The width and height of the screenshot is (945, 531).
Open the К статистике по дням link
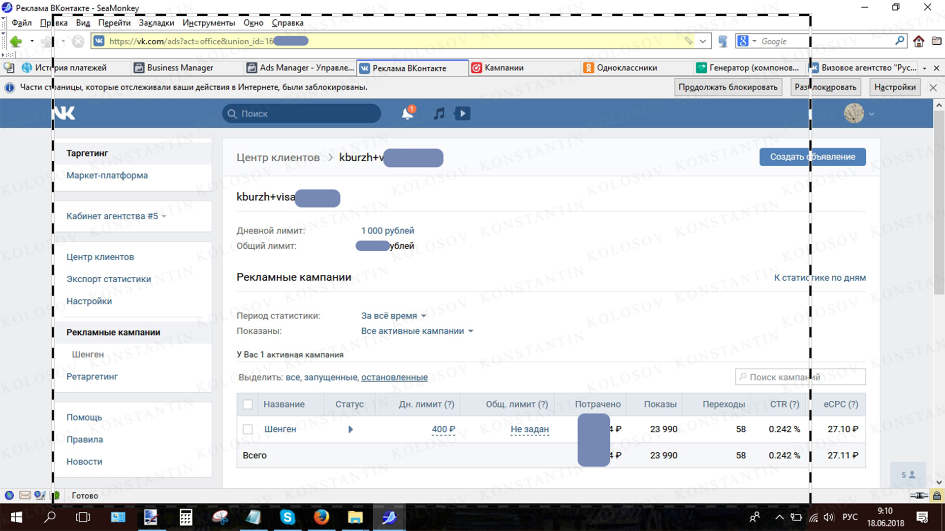tap(819, 278)
